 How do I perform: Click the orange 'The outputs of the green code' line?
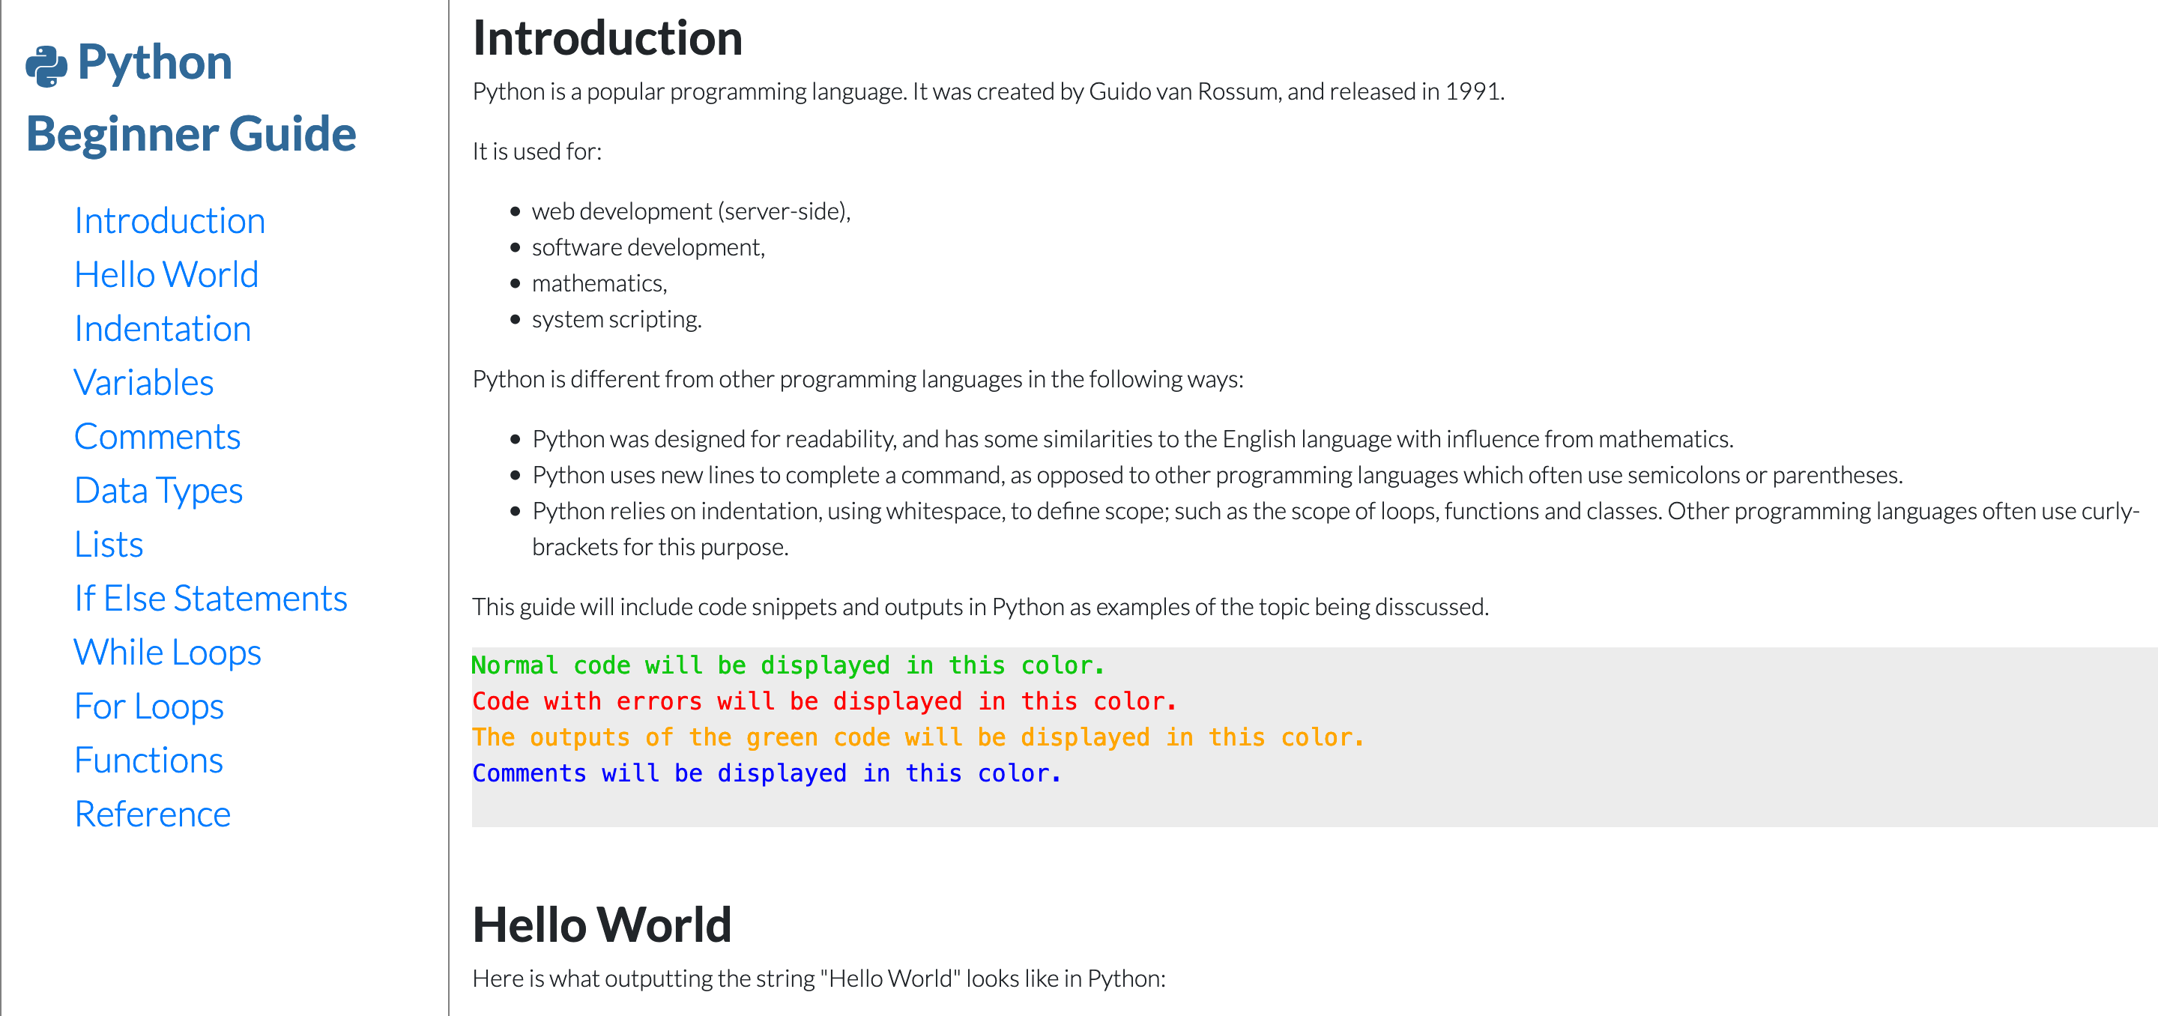(918, 738)
